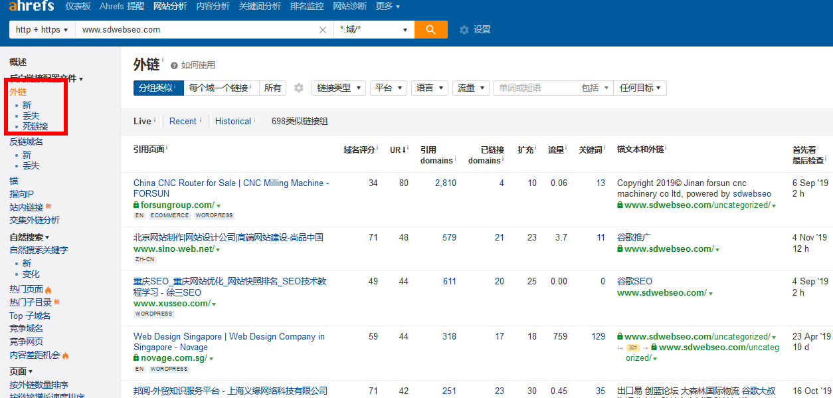Click 2,810 引用 domains value for forsungroup

coord(445,183)
